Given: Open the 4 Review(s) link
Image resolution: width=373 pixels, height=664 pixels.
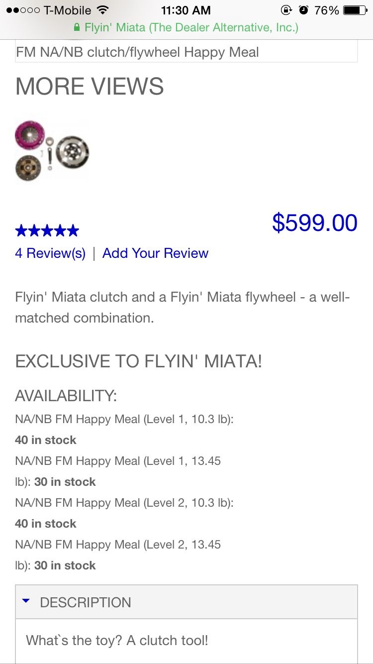Looking at the screenshot, I should click(x=50, y=253).
